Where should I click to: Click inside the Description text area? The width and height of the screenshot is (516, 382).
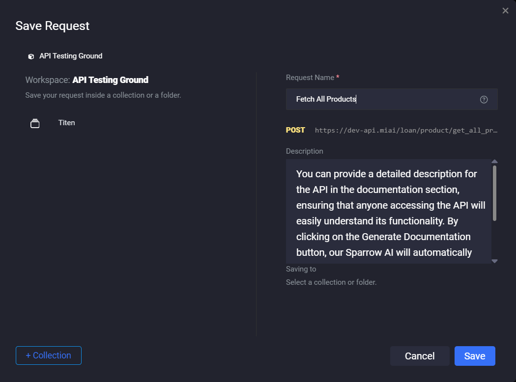pos(388,211)
